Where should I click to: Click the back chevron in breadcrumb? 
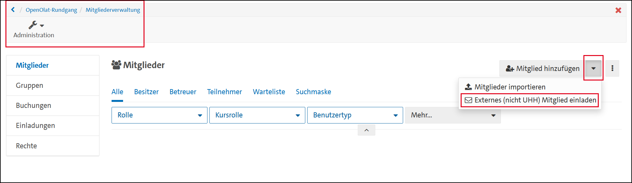tap(13, 10)
